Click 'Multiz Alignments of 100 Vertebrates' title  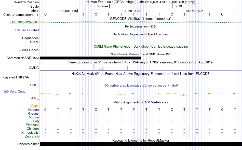[x=141, y=102]
